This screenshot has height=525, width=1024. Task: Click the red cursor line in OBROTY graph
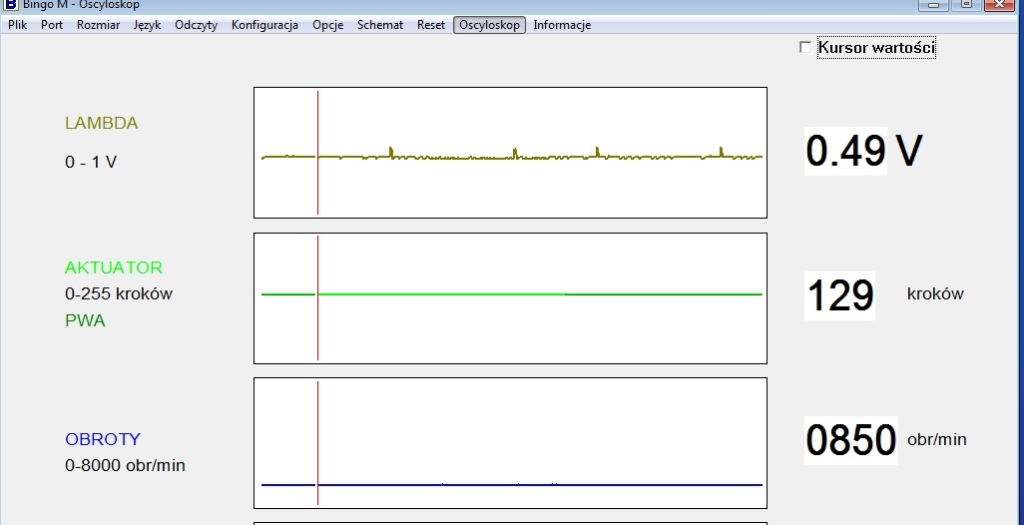(318, 443)
